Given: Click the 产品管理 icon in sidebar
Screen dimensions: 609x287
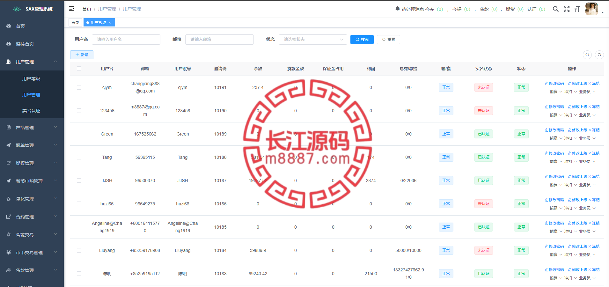Looking at the screenshot, I should click(9, 127).
